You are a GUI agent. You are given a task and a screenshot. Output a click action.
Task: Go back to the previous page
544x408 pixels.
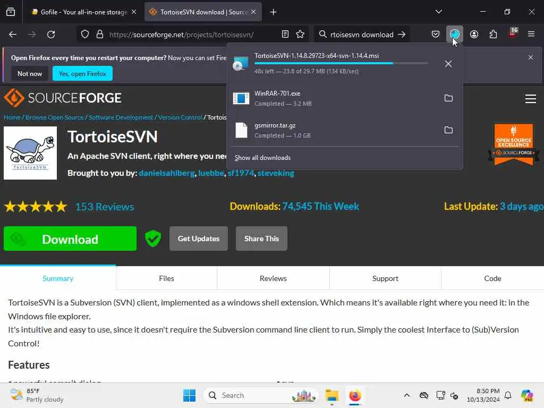pyautogui.click(x=13, y=35)
